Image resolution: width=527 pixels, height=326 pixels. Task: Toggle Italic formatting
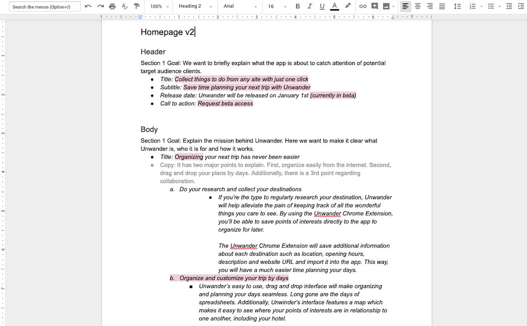(x=310, y=7)
